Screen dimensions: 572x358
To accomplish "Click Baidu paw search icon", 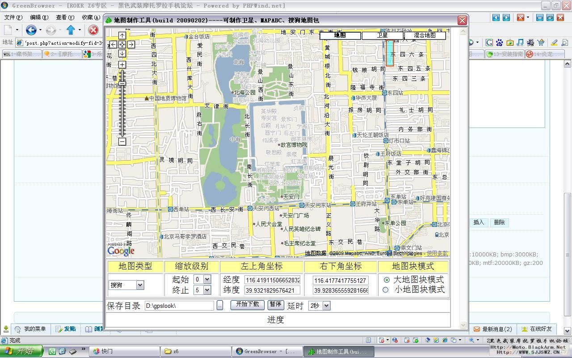I will click(x=500, y=43).
